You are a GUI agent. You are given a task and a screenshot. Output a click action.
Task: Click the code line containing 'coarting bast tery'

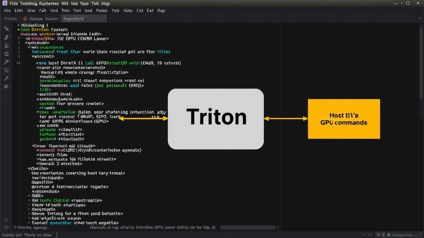pos(78,173)
